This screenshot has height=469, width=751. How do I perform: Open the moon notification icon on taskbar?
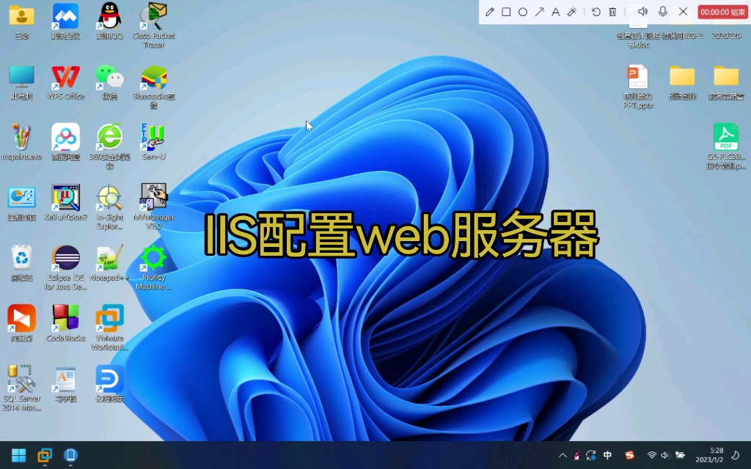tap(736, 455)
